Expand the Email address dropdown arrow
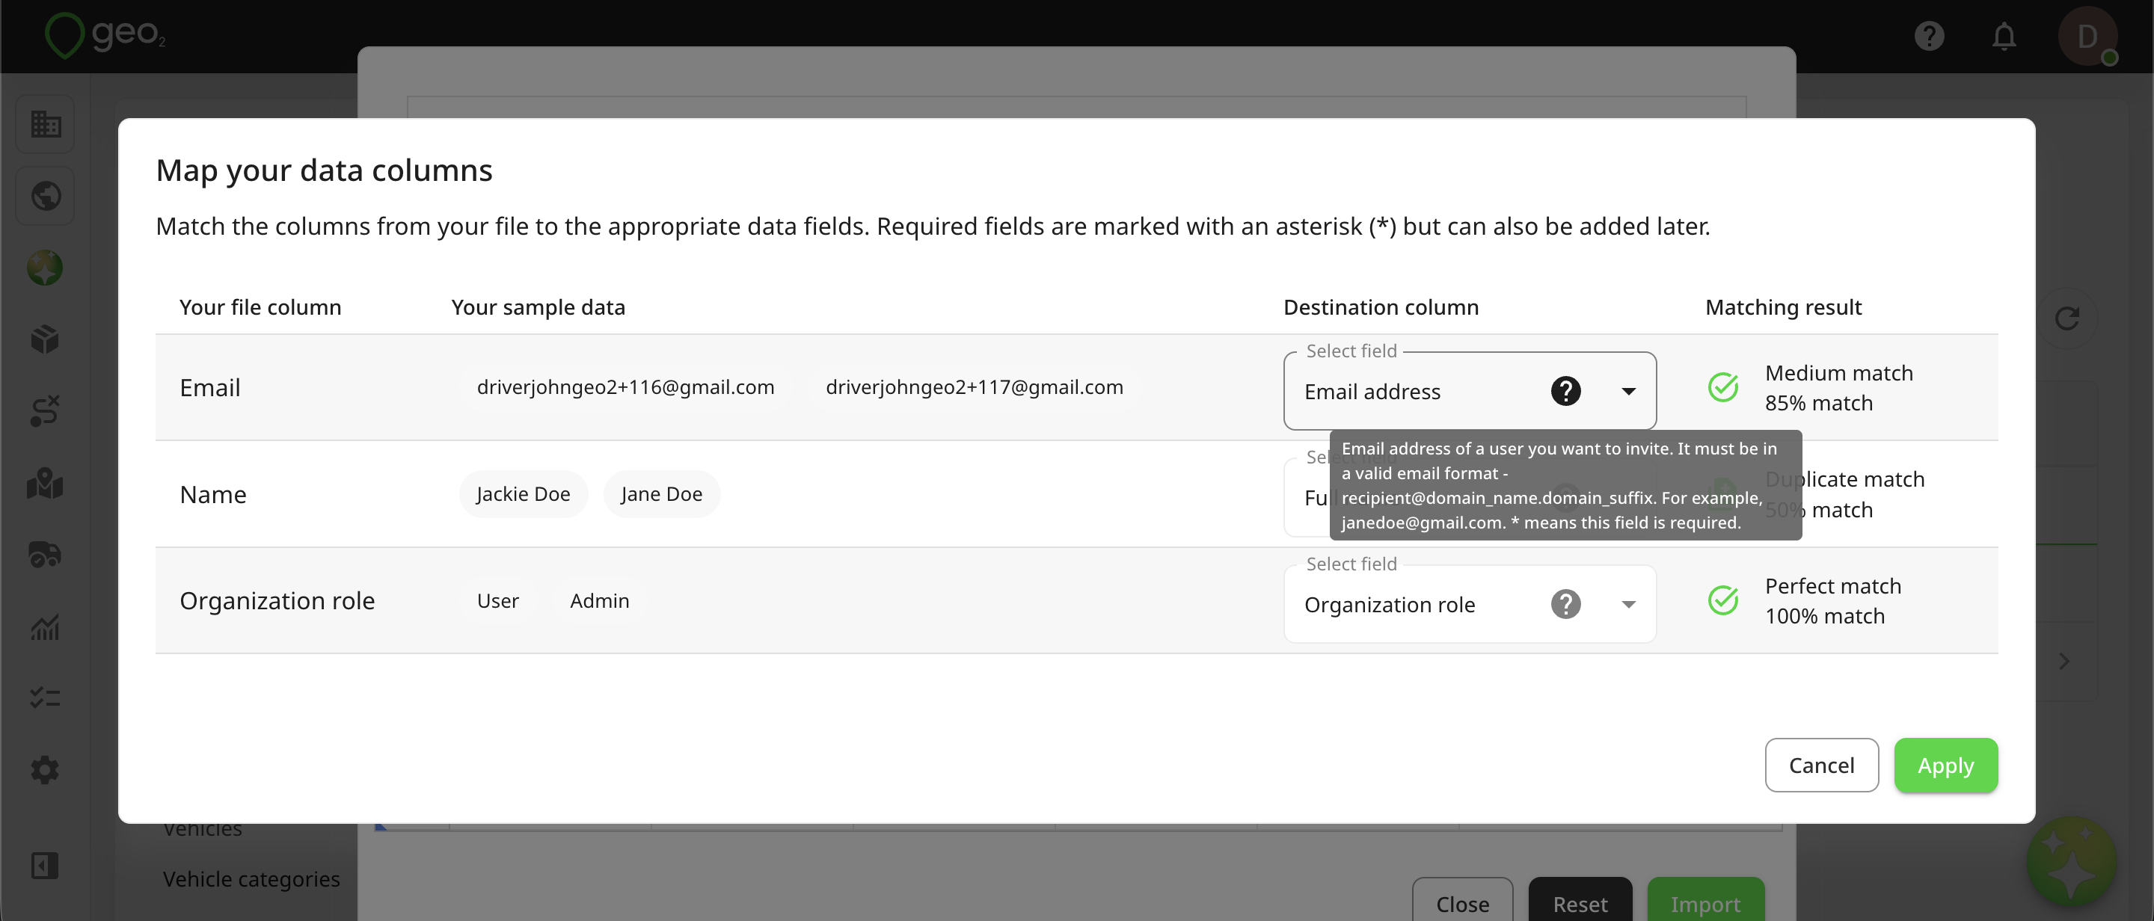The width and height of the screenshot is (2154, 921). (1628, 391)
